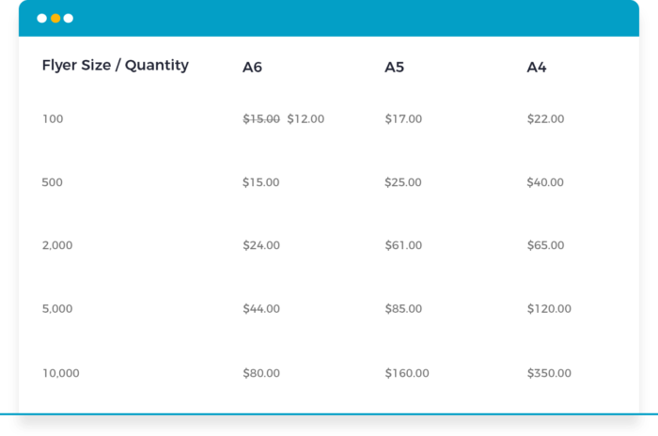Select the $120.00 A4 price
Screen dimensions: 658x436
[549, 309]
